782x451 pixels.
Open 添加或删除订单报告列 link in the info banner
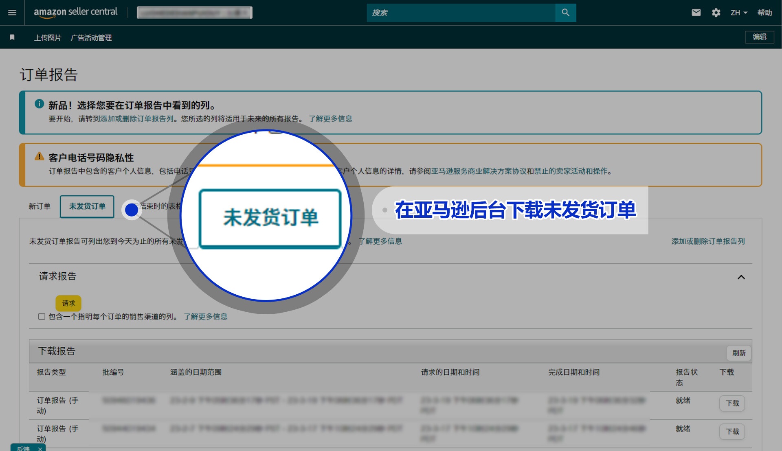pyautogui.click(x=137, y=118)
